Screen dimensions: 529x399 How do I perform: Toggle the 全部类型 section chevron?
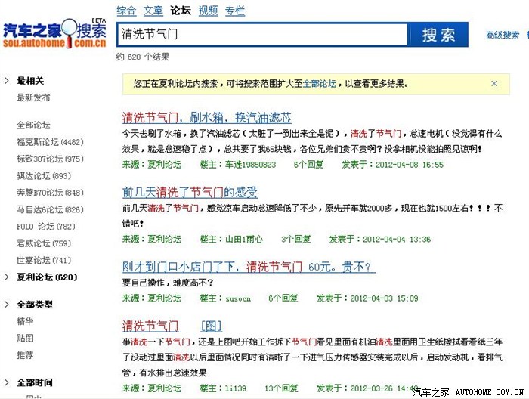click(7, 305)
